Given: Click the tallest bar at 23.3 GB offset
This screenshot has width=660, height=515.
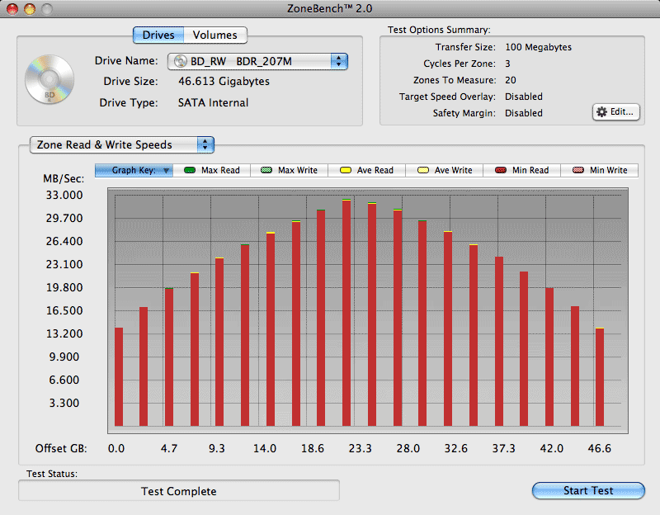Looking at the screenshot, I should [346, 314].
